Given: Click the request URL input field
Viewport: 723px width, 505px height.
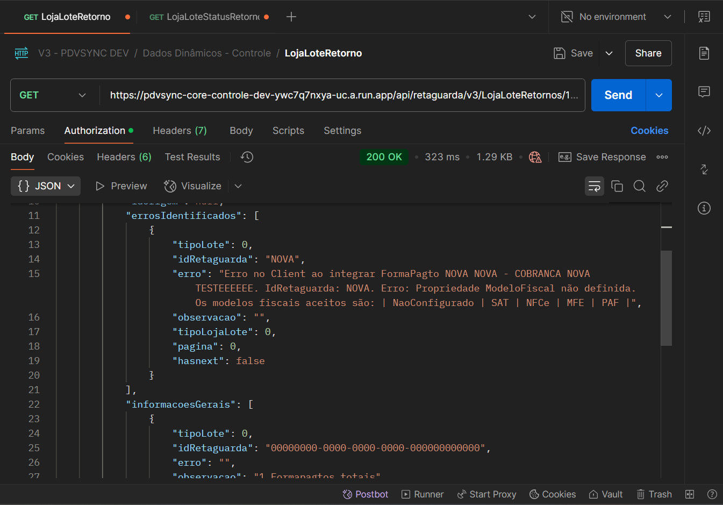Looking at the screenshot, I should coord(343,95).
